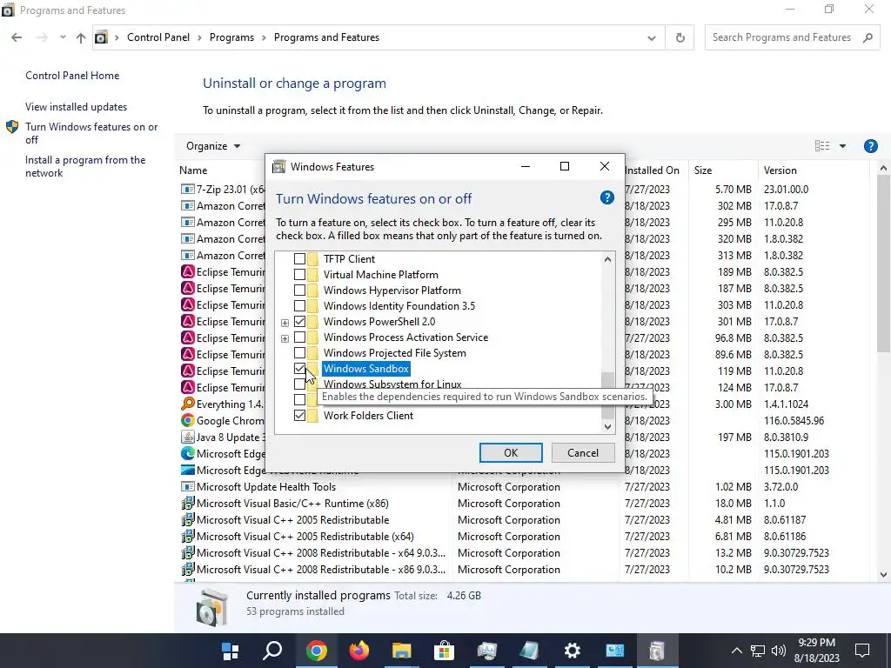Enable Windows Projected File System checkbox

point(299,353)
